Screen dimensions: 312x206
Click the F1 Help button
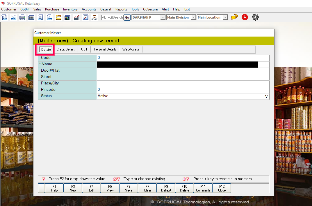click(x=54, y=188)
